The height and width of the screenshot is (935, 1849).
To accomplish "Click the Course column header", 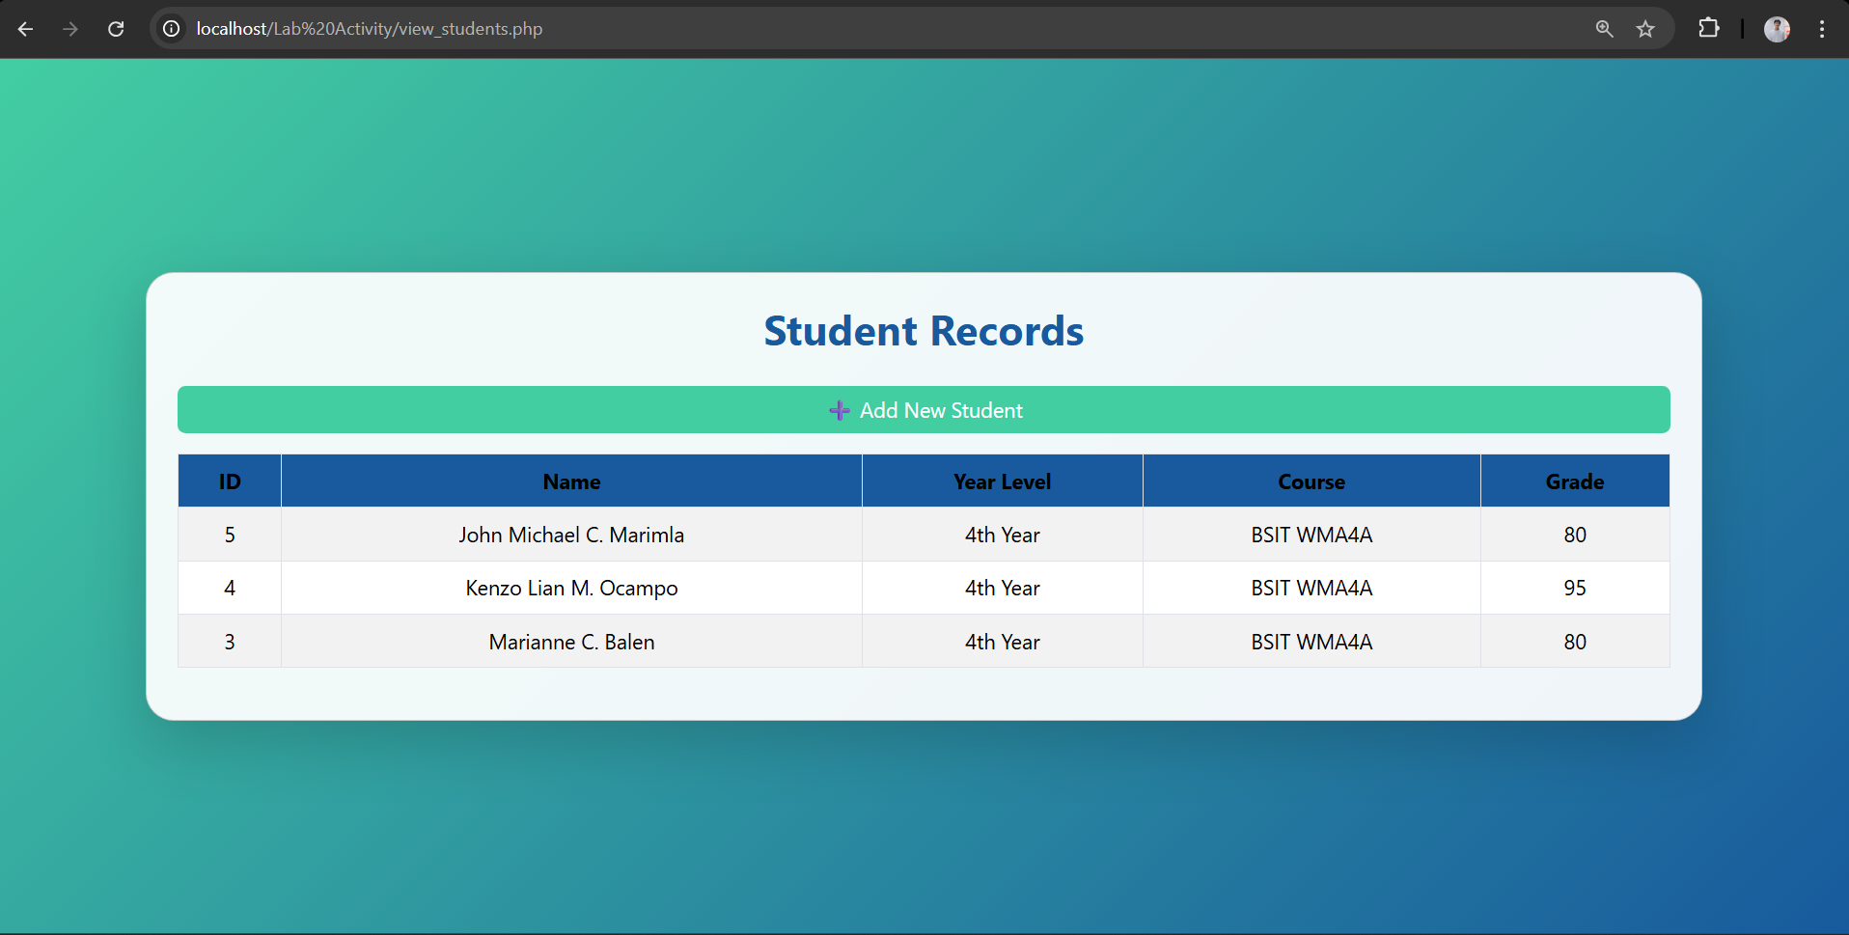I will [x=1311, y=481].
